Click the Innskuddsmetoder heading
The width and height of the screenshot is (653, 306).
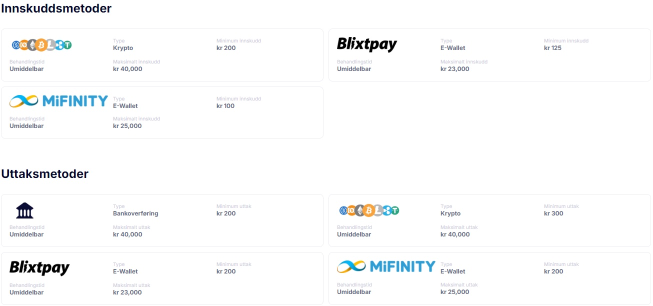coord(56,8)
